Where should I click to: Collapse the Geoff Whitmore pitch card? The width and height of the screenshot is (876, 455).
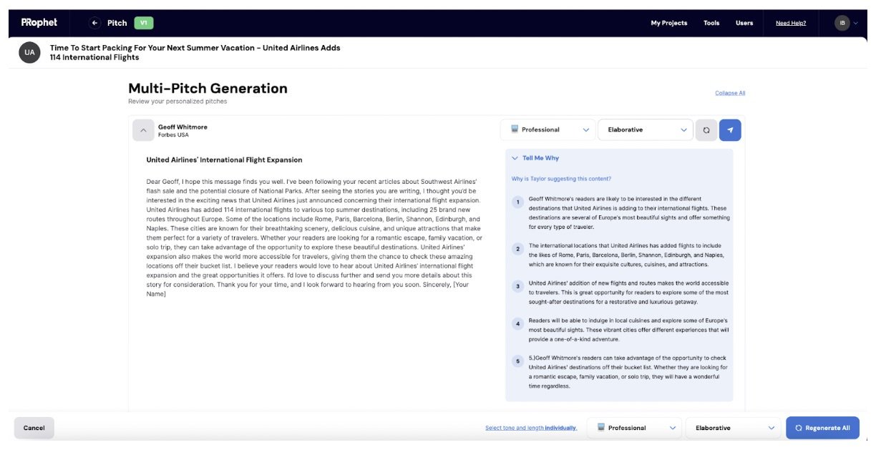(x=143, y=130)
